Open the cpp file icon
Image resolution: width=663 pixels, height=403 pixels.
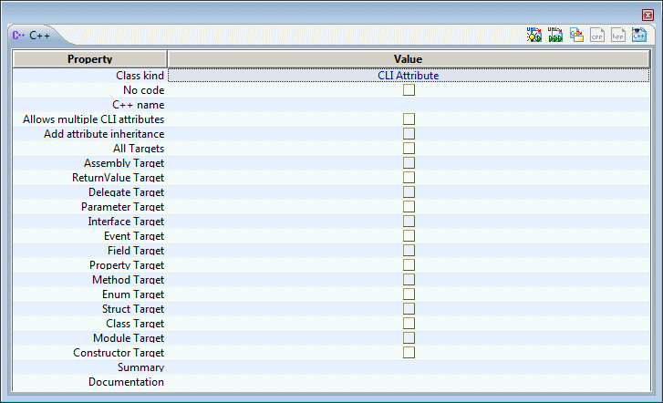597,35
